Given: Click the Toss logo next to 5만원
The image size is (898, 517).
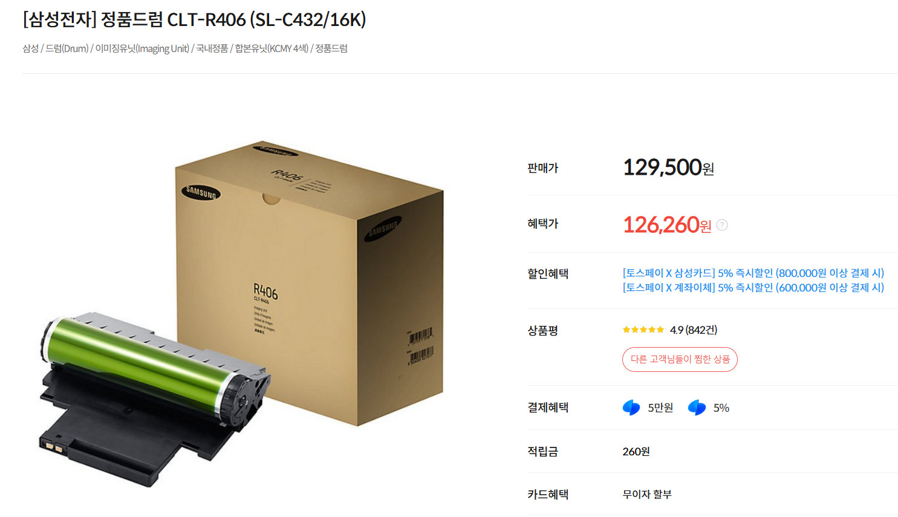Looking at the screenshot, I should [631, 408].
